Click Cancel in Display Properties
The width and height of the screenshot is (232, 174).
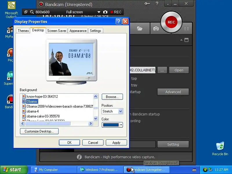point(93,142)
